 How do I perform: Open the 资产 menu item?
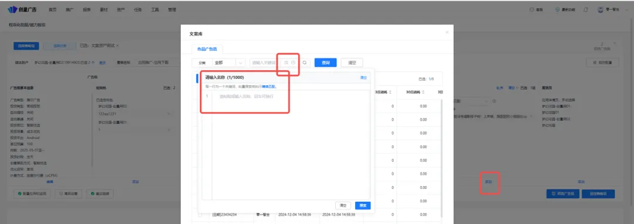[x=120, y=10]
